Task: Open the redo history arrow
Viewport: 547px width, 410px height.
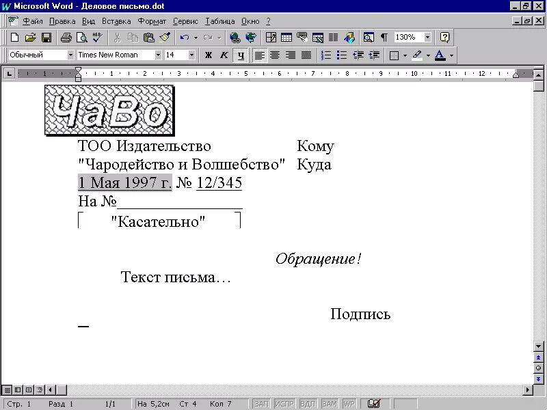Action: point(219,38)
